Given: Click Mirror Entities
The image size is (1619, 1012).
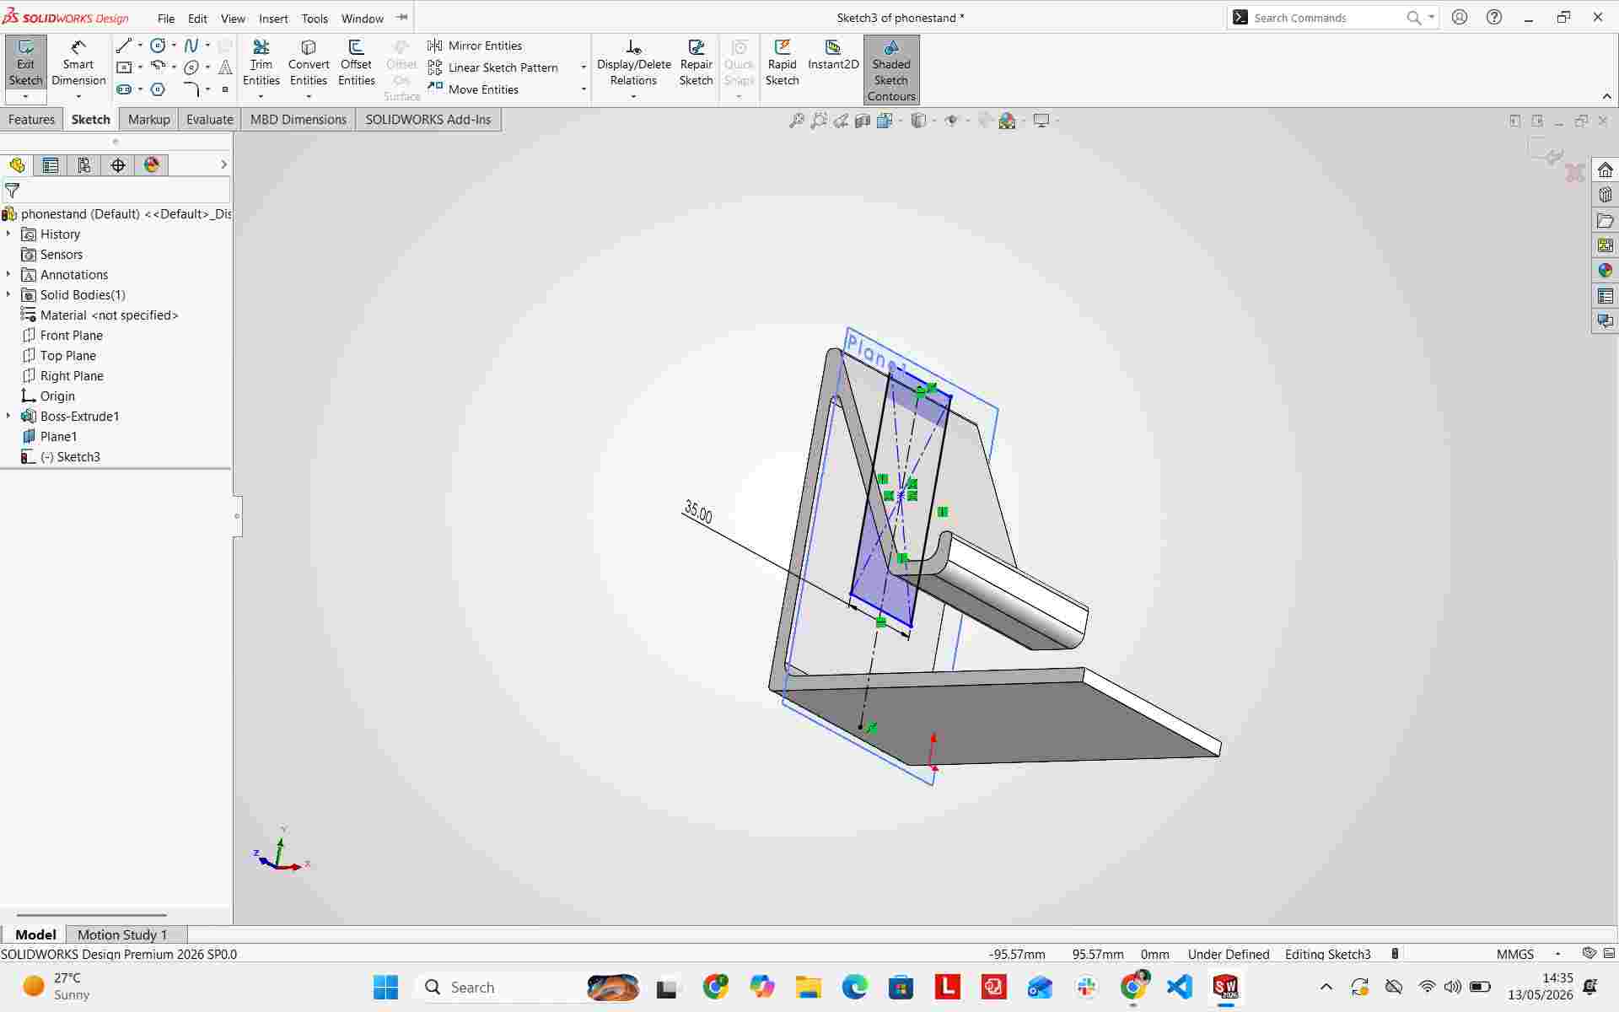Looking at the screenshot, I should tap(475, 46).
